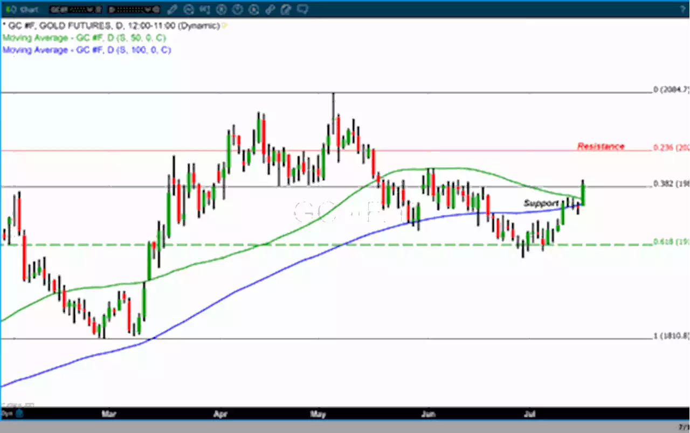
Task: Open the speech bubble comment icon
Action: click(303, 9)
